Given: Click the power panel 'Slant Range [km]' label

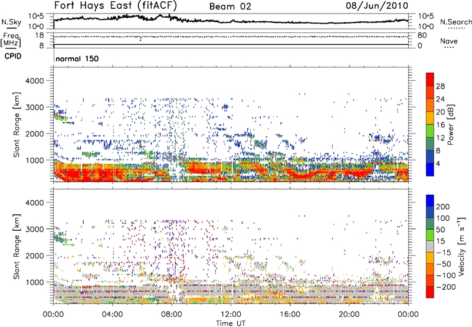Looking at the screenshot, I should pyautogui.click(x=17, y=125).
